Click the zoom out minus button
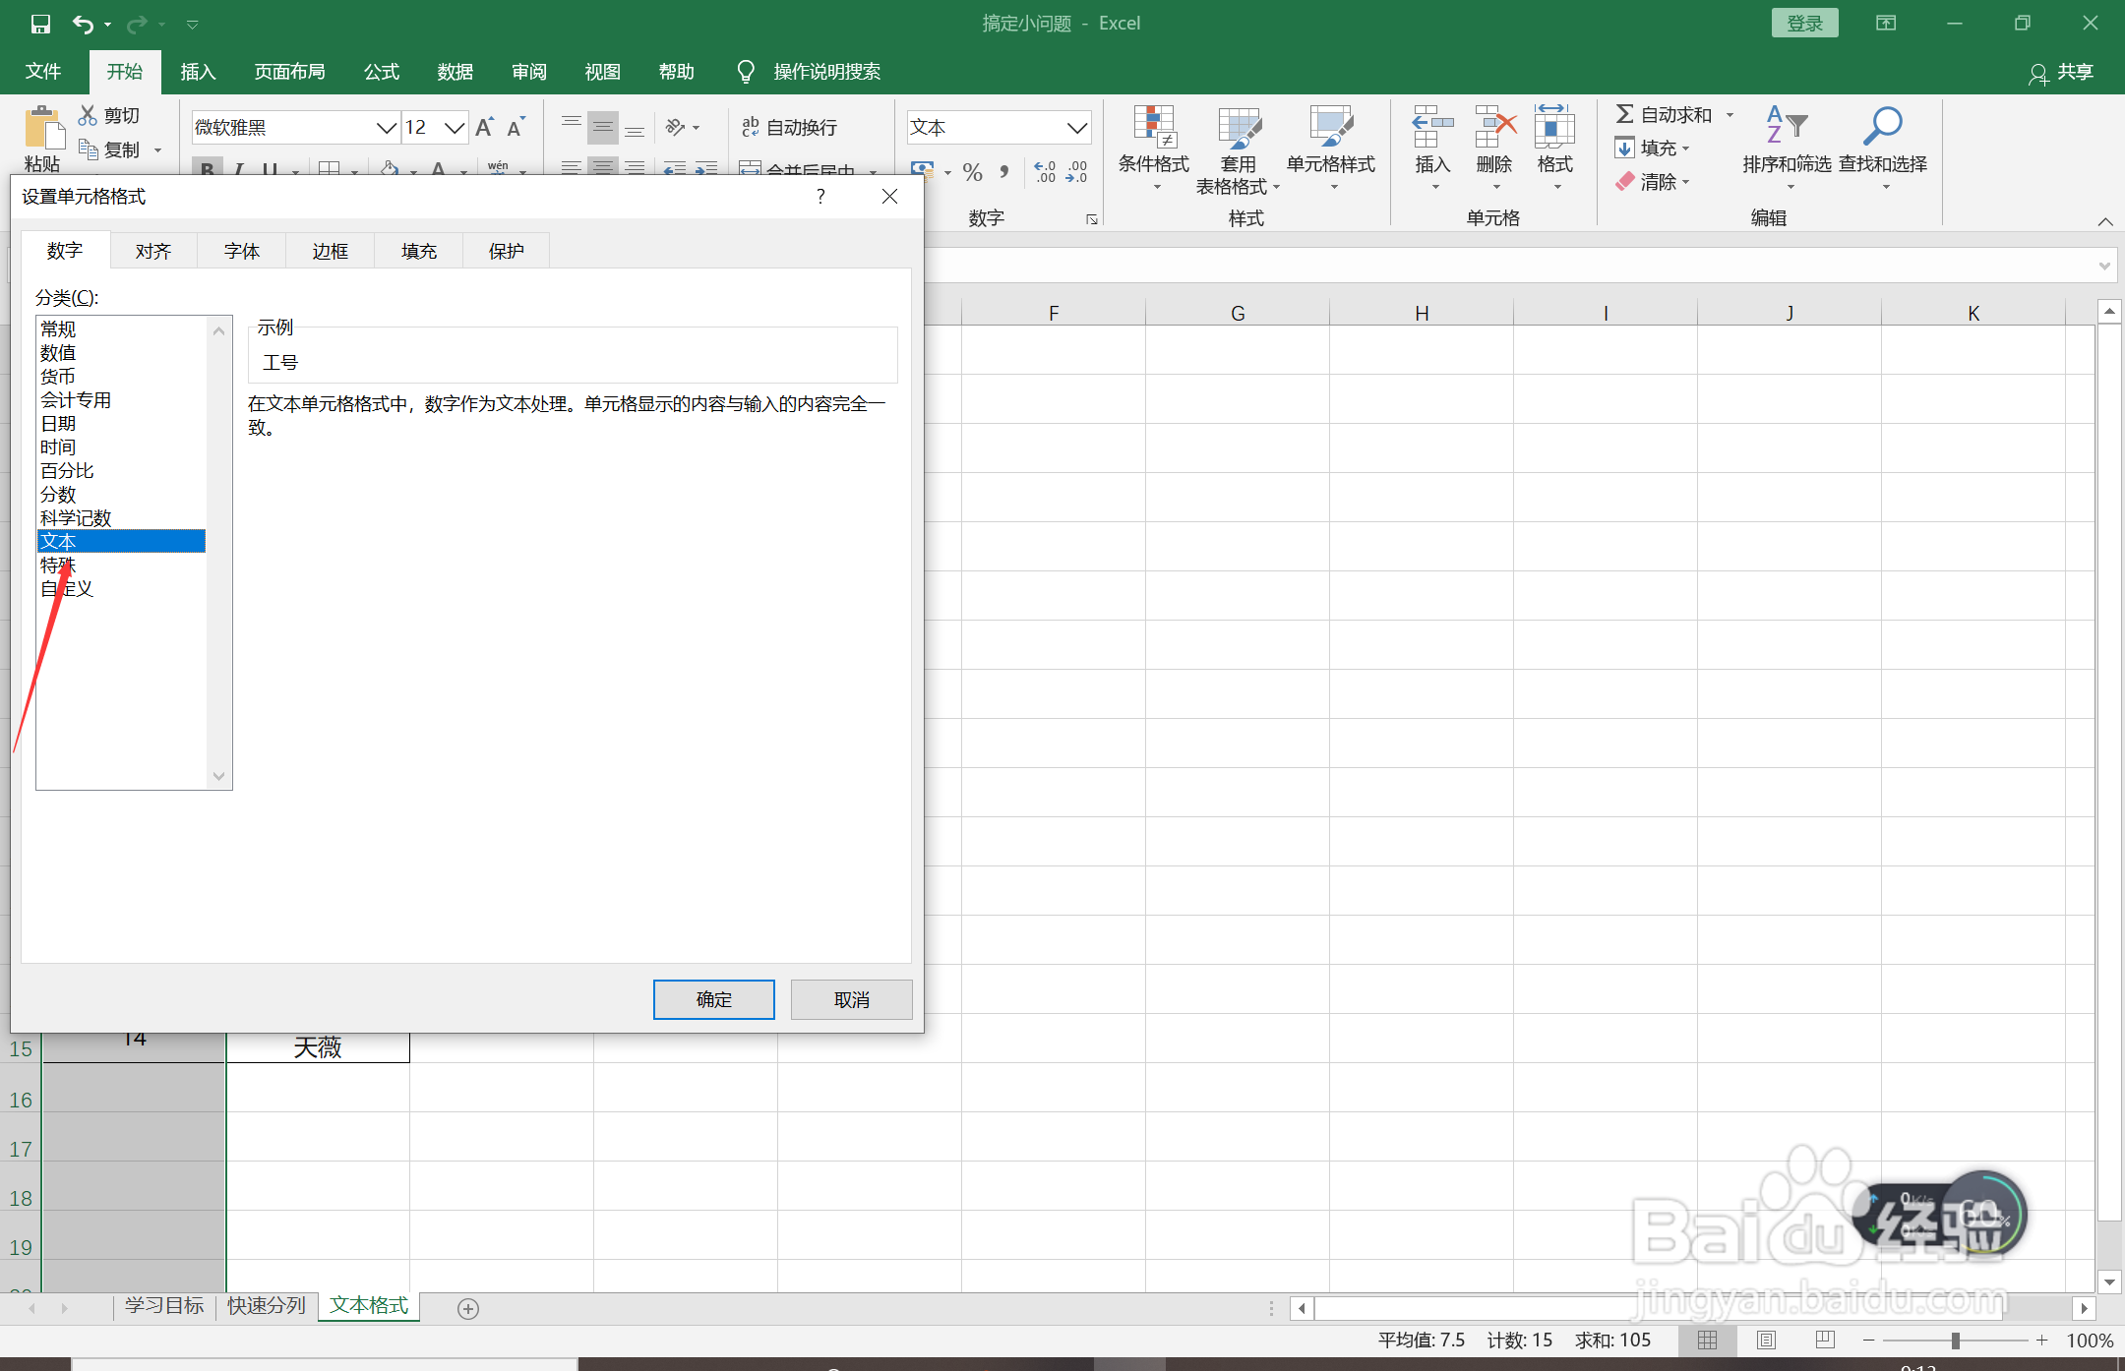 point(1868,1341)
